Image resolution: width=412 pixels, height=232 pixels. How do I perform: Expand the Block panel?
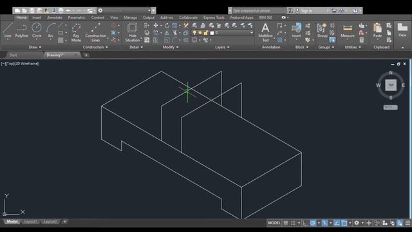tap(302, 47)
